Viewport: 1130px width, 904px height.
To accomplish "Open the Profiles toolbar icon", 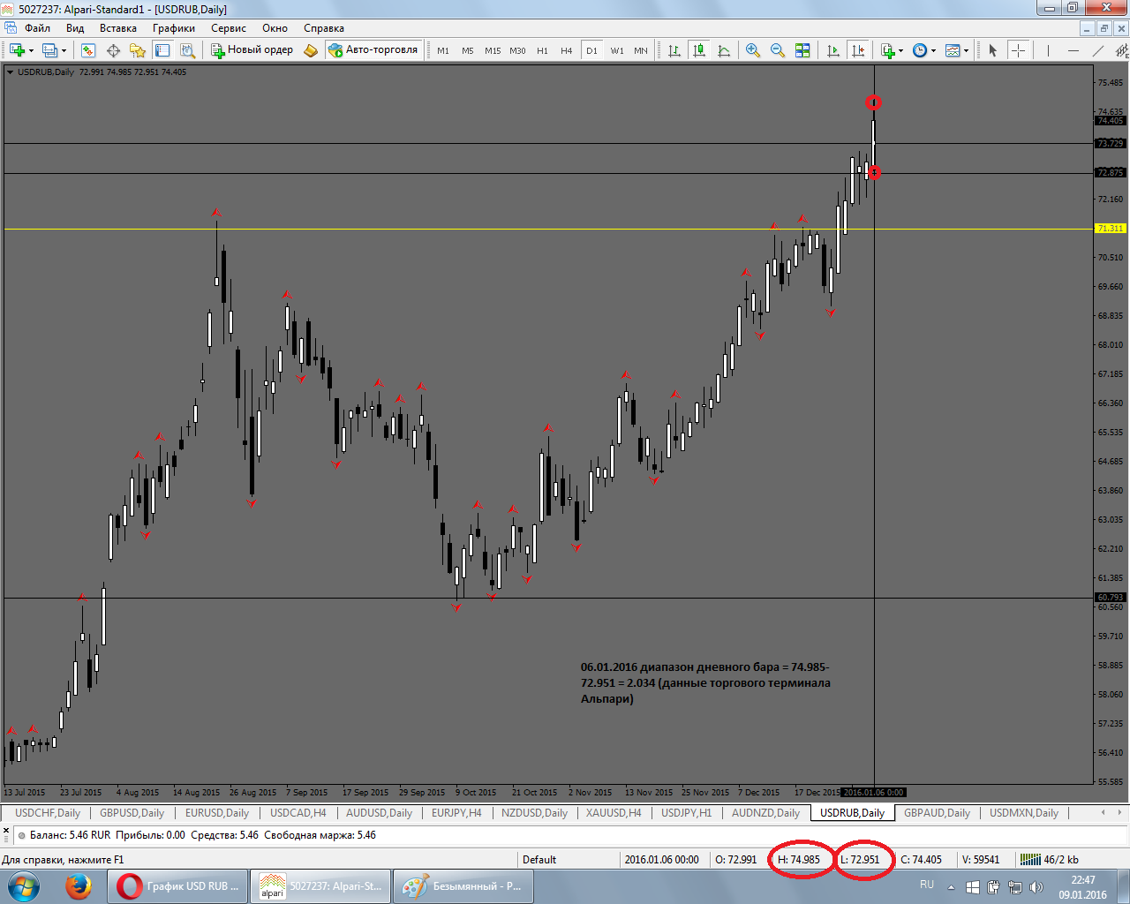I will tap(50, 50).
